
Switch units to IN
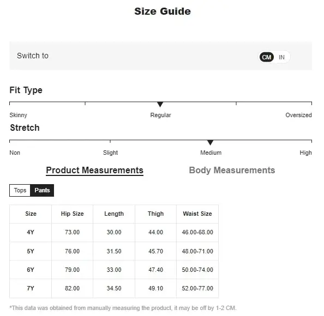(x=281, y=57)
